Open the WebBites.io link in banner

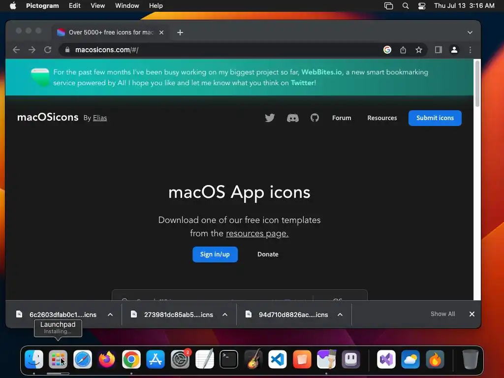321,72
